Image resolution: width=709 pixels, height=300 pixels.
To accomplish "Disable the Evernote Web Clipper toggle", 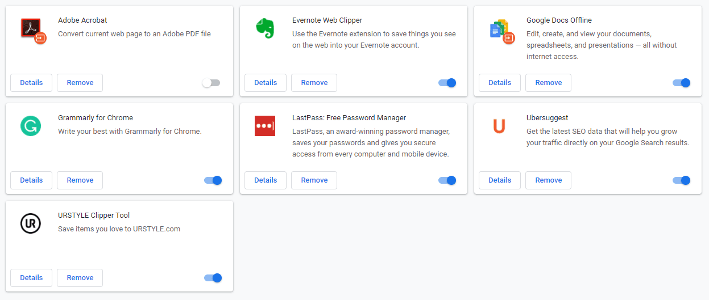I will (x=447, y=83).
